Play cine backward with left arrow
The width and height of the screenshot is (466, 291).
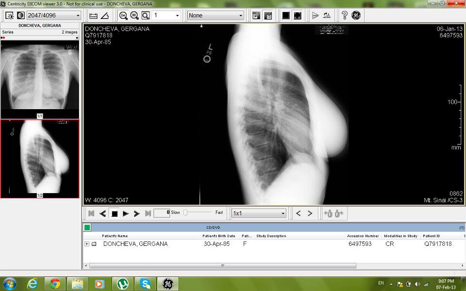pyautogui.click(x=102, y=213)
